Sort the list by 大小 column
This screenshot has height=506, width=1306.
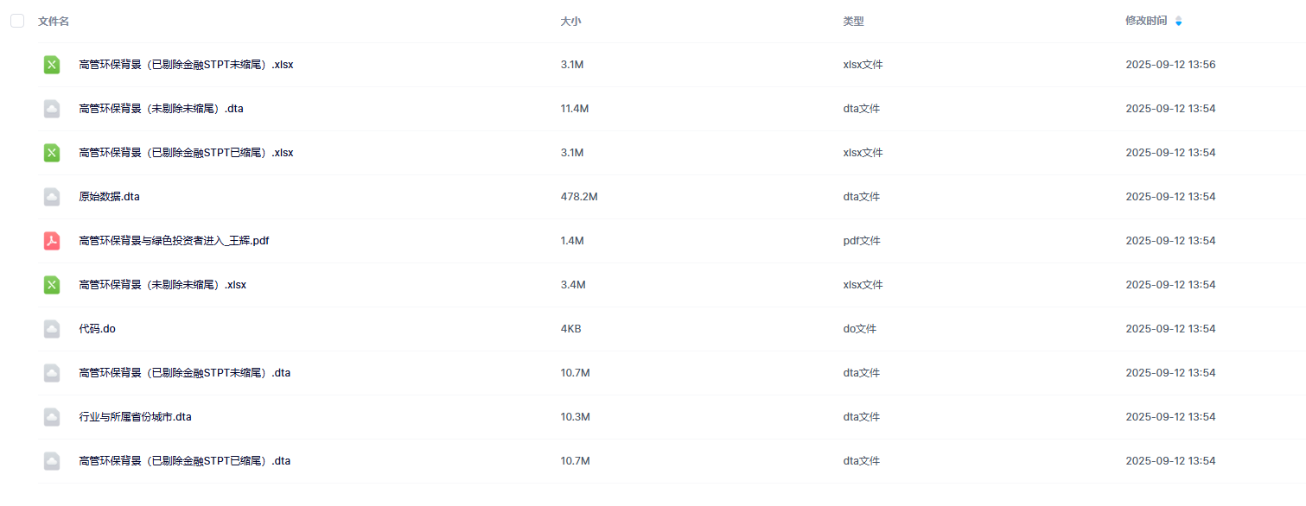(x=570, y=21)
